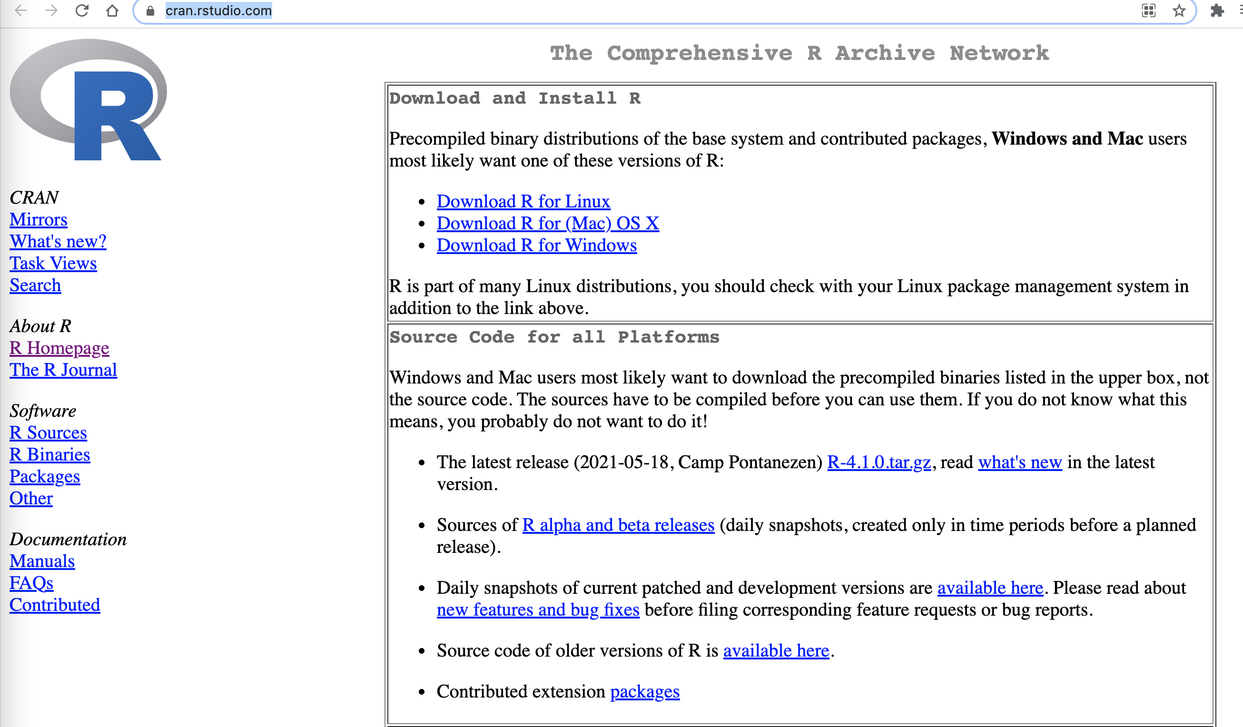The image size is (1243, 727).
Task: Reload the page with refresh icon
Action: (x=82, y=10)
